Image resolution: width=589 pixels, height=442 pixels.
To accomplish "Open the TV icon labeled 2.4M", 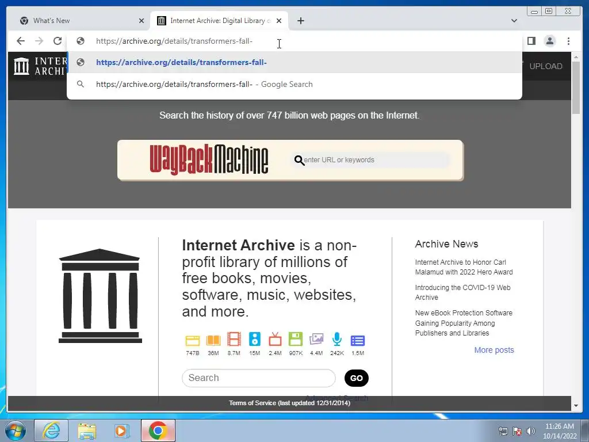I will click(275, 339).
